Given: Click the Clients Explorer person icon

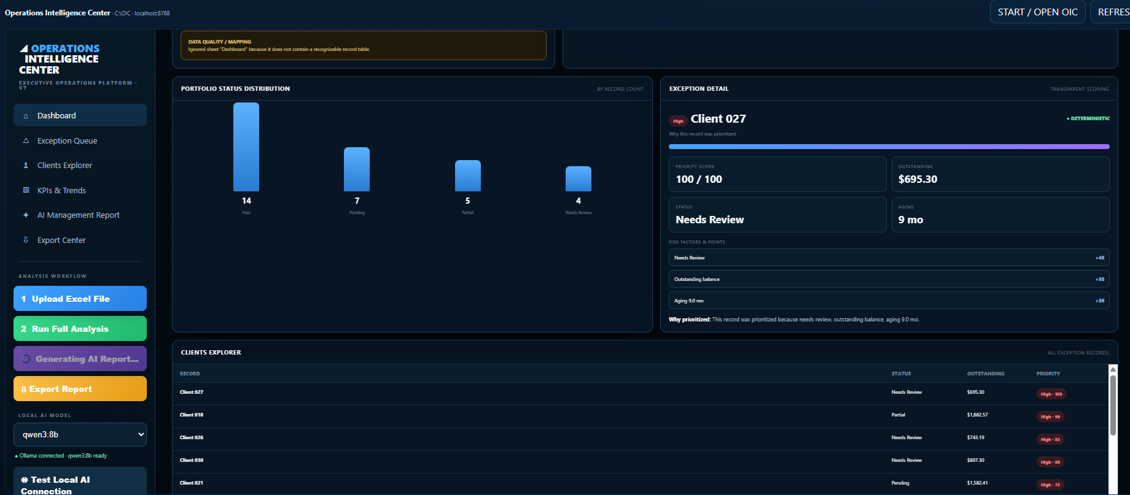Looking at the screenshot, I should (26, 166).
